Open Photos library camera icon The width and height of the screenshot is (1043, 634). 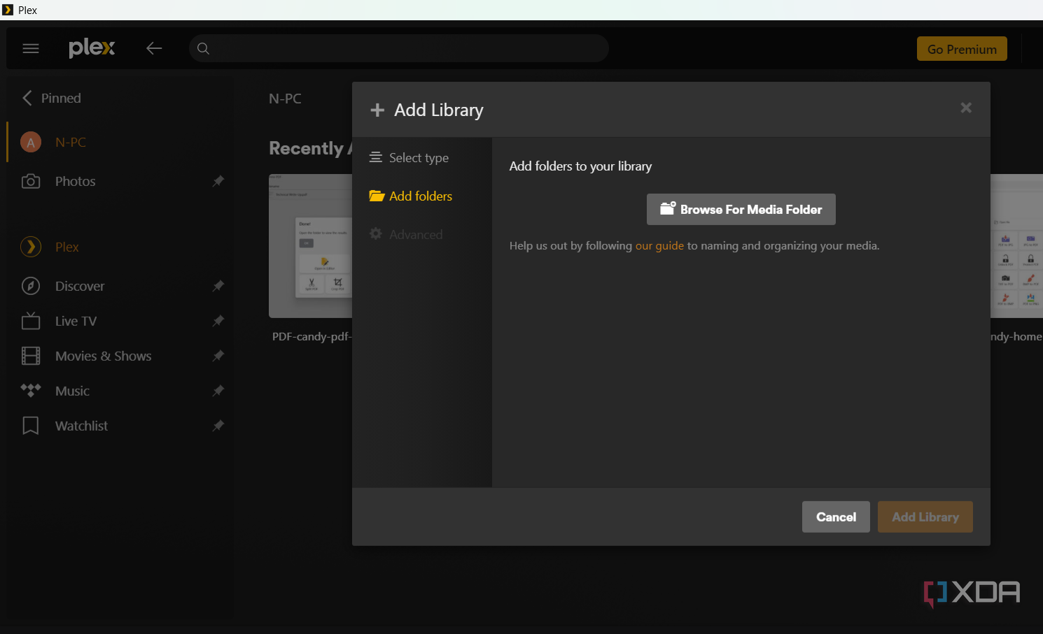tap(31, 181)
